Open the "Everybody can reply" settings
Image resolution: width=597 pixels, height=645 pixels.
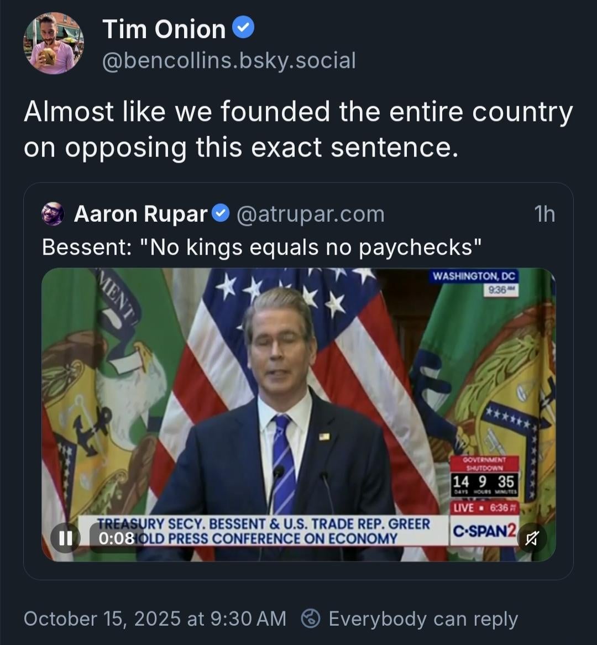pos(423,619)
